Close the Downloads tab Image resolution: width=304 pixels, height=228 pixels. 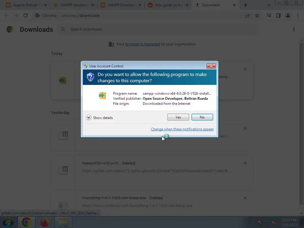(x=234, y=5)
